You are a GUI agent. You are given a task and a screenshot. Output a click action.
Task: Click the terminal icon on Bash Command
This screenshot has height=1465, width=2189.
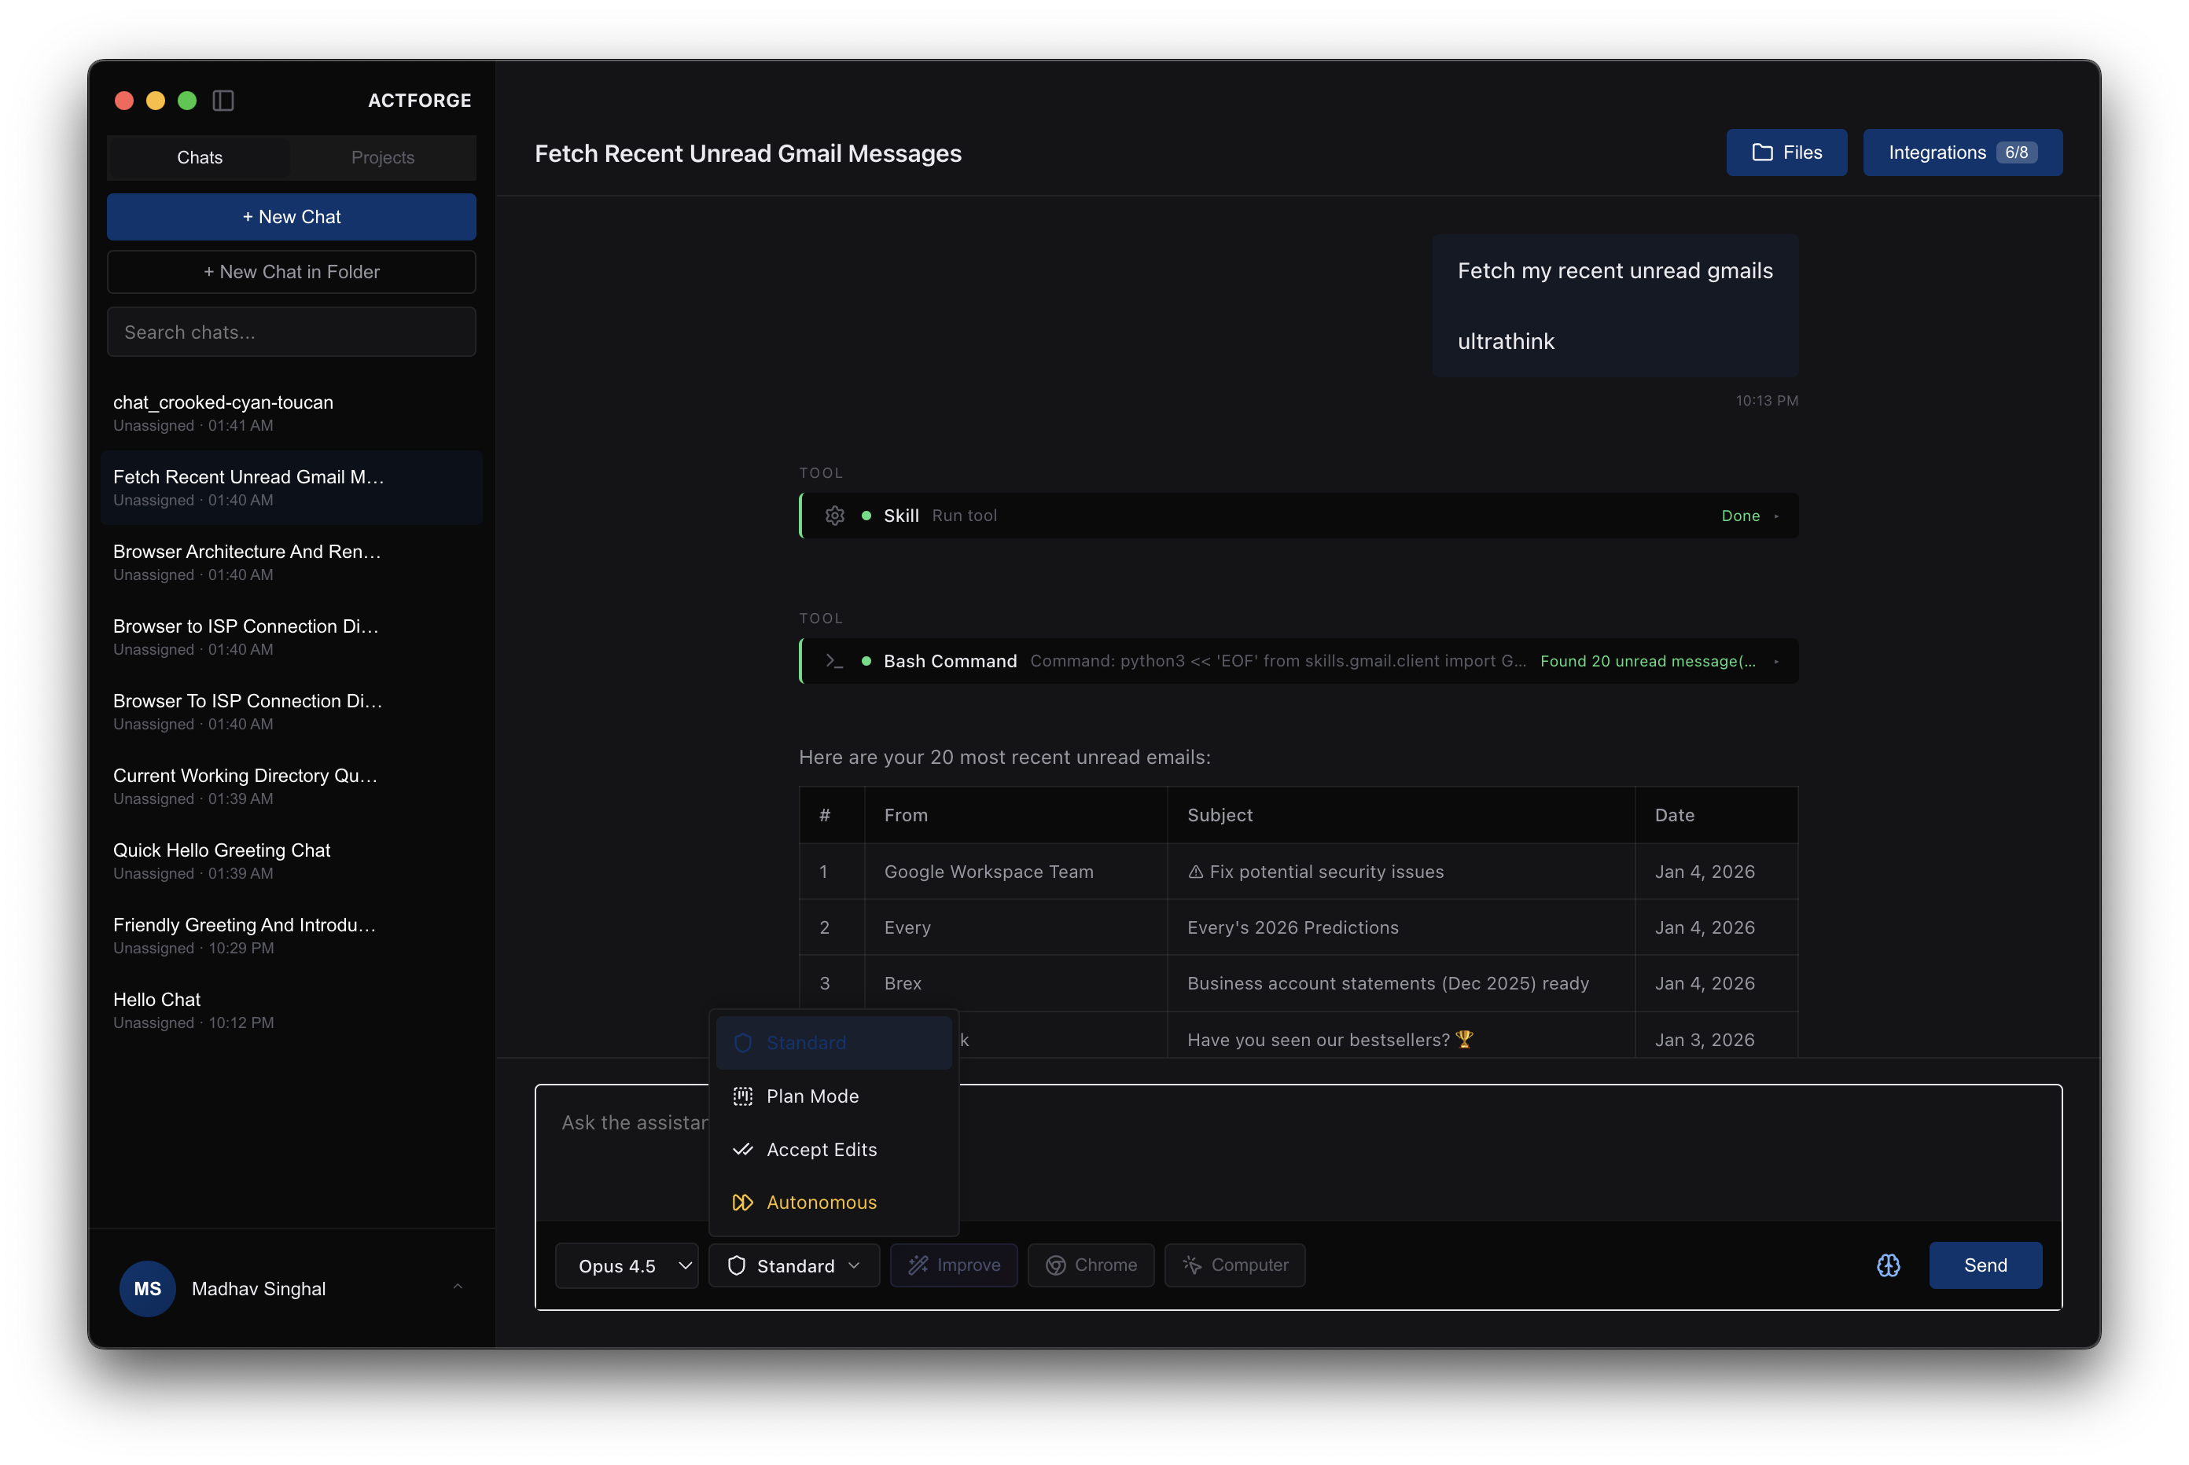[833, 660]
